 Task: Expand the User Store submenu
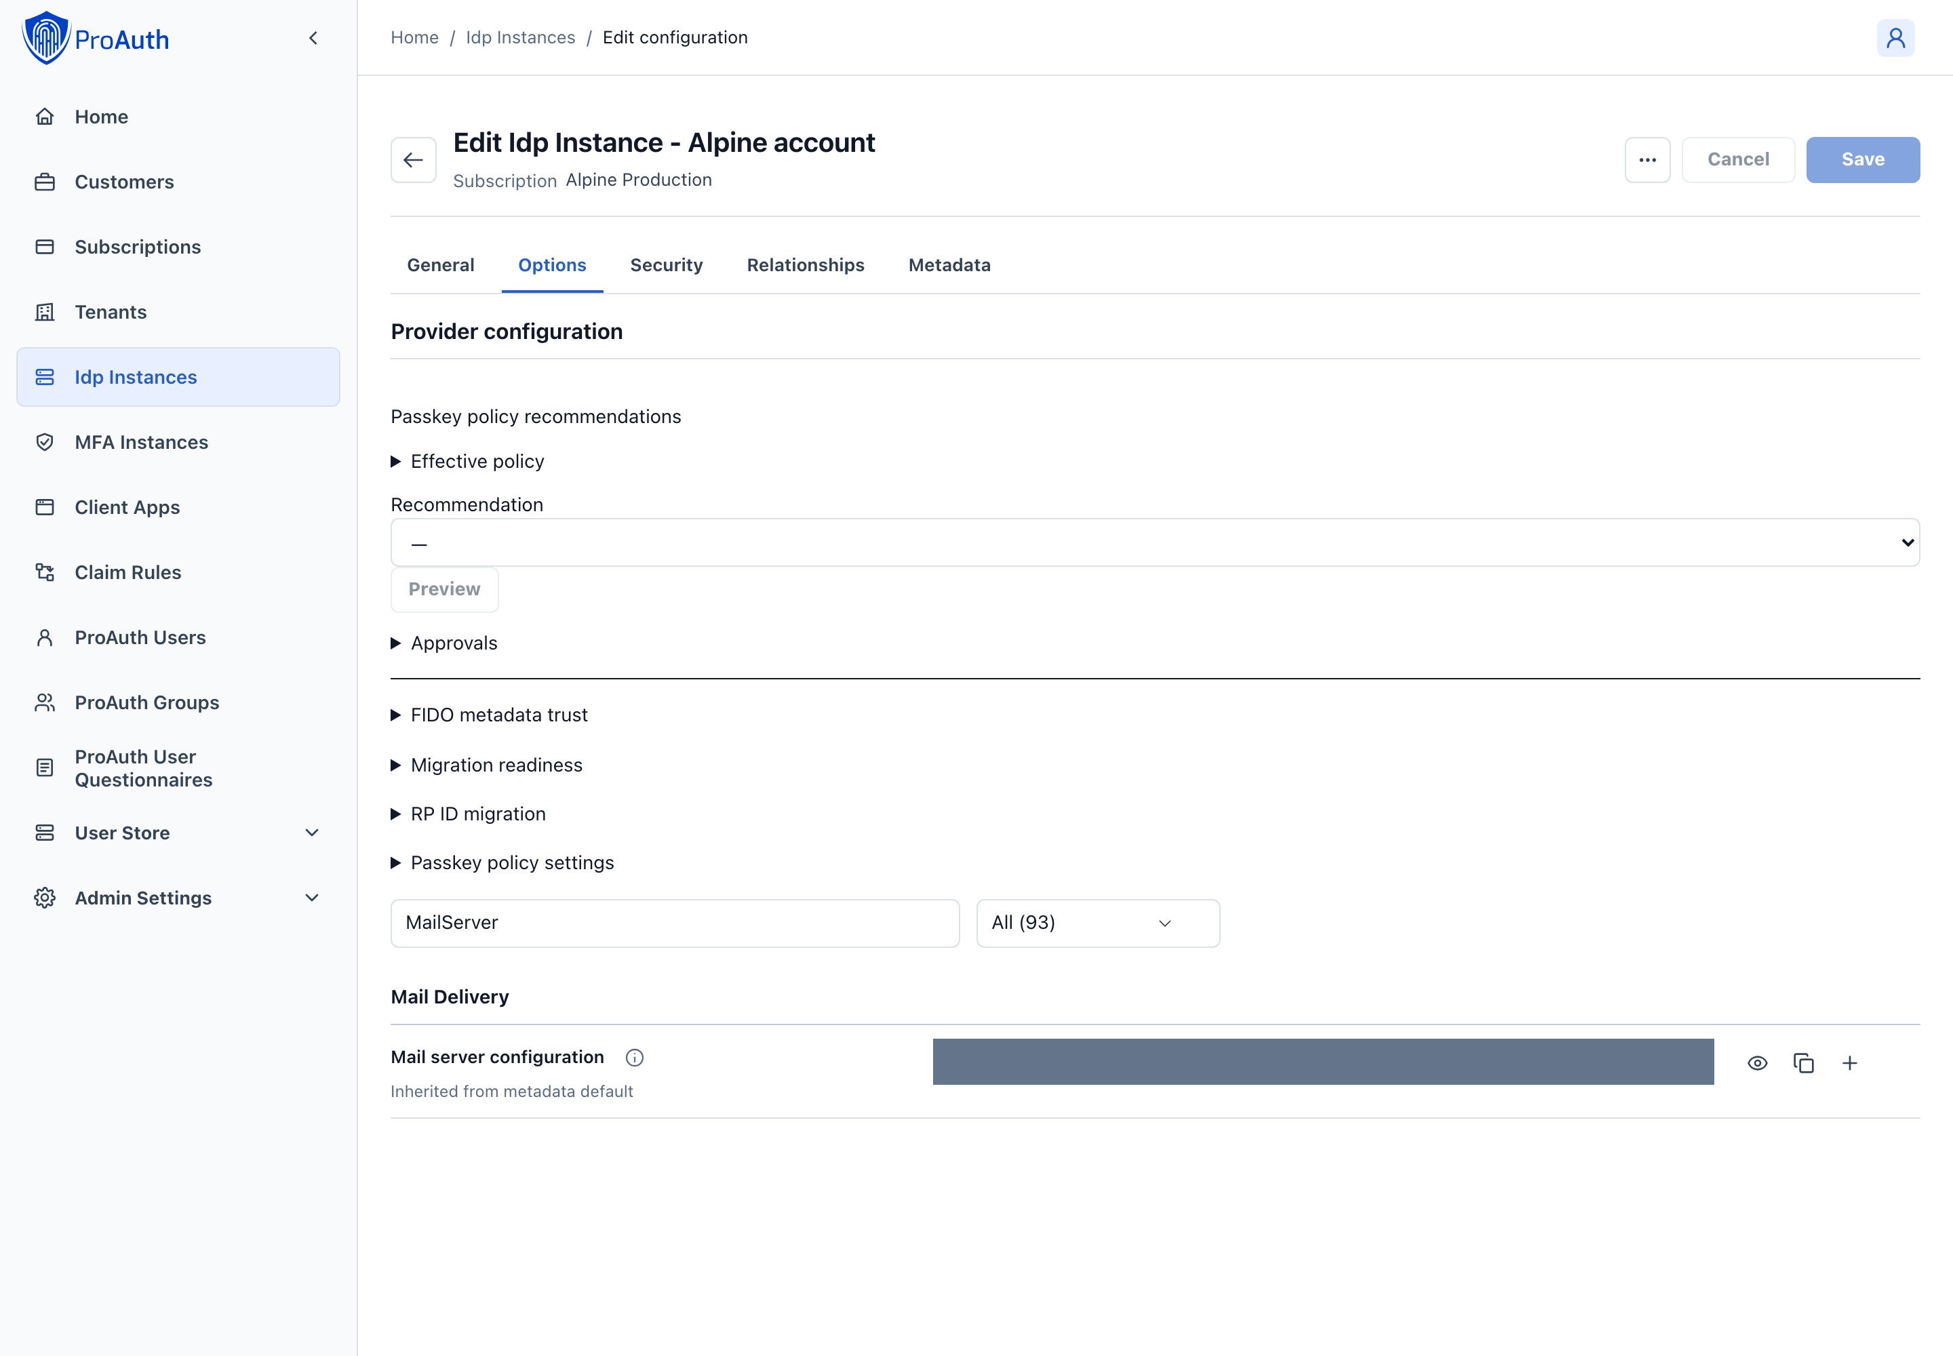[x=178, y=833]
